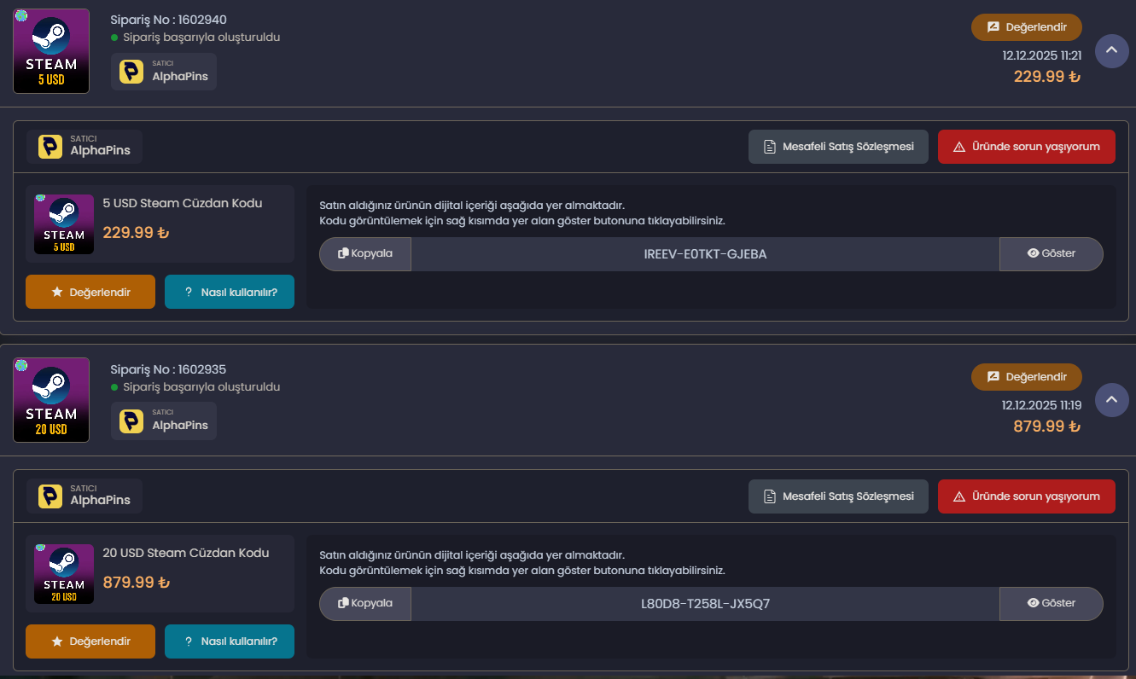Reveal the L80D8-T258L-JX5Q7 code with Göster
The height and width of the screenshot is (679, 1136).
(1052, 604)
